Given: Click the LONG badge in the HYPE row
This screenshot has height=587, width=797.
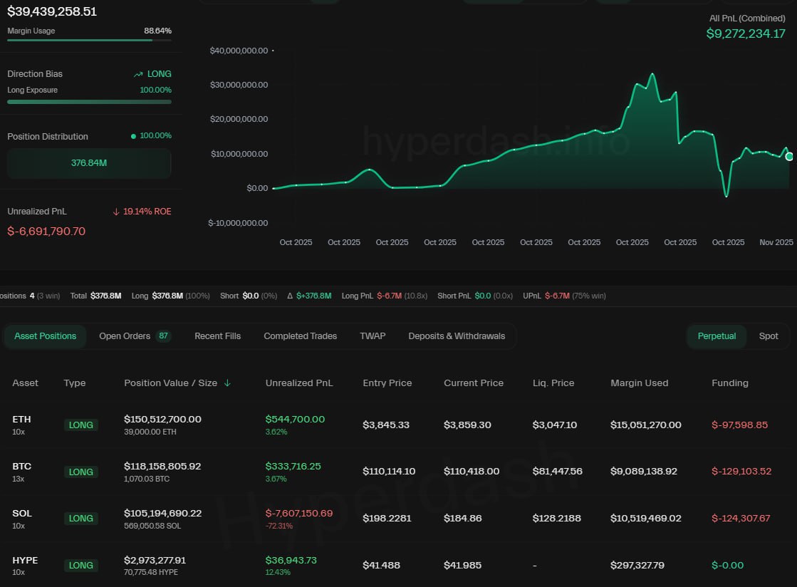Looking at the screenshot, I should (x=80, y=566).
